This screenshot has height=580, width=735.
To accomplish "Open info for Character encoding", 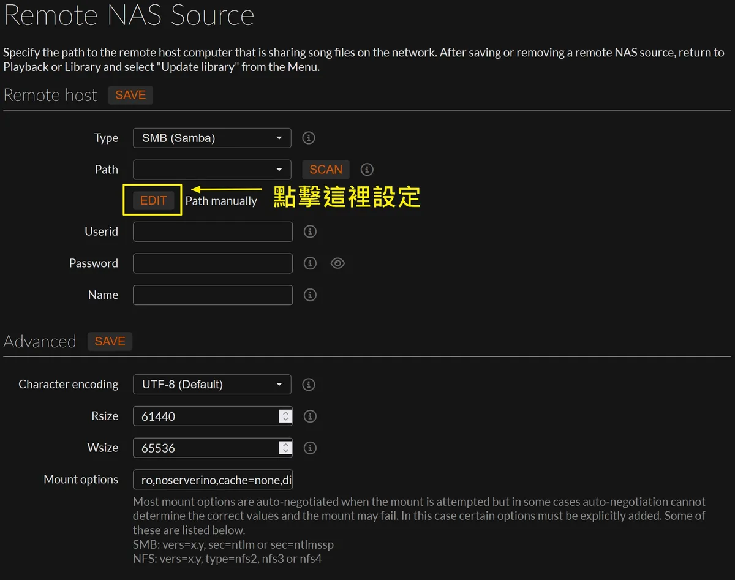I will pyautogui.click(x=309, y=385).
